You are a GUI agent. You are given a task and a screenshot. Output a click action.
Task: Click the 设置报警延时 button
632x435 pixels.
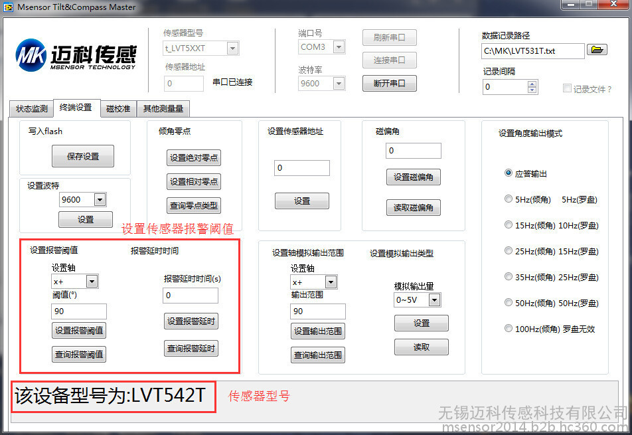coord(191,321)
